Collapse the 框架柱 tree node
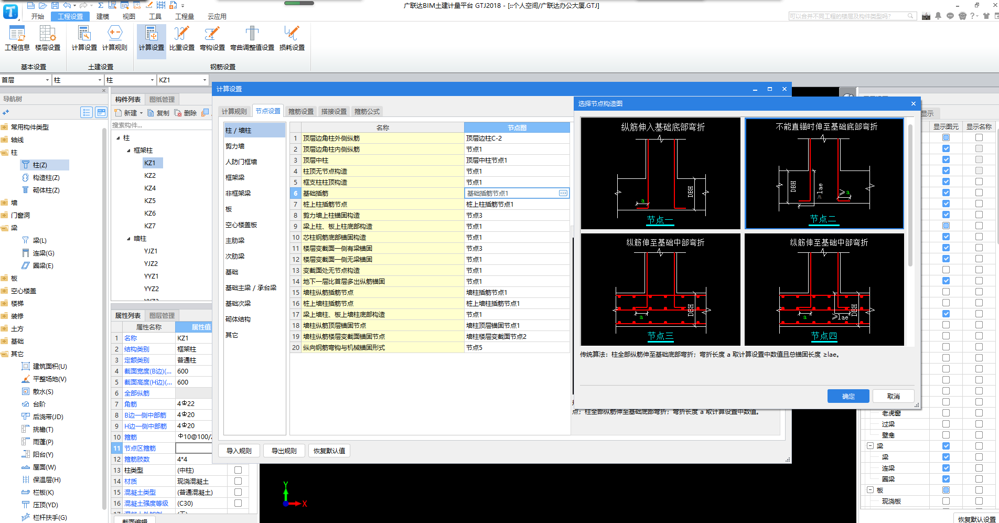The height and width of the screenshot is (523, 999). 128,151
